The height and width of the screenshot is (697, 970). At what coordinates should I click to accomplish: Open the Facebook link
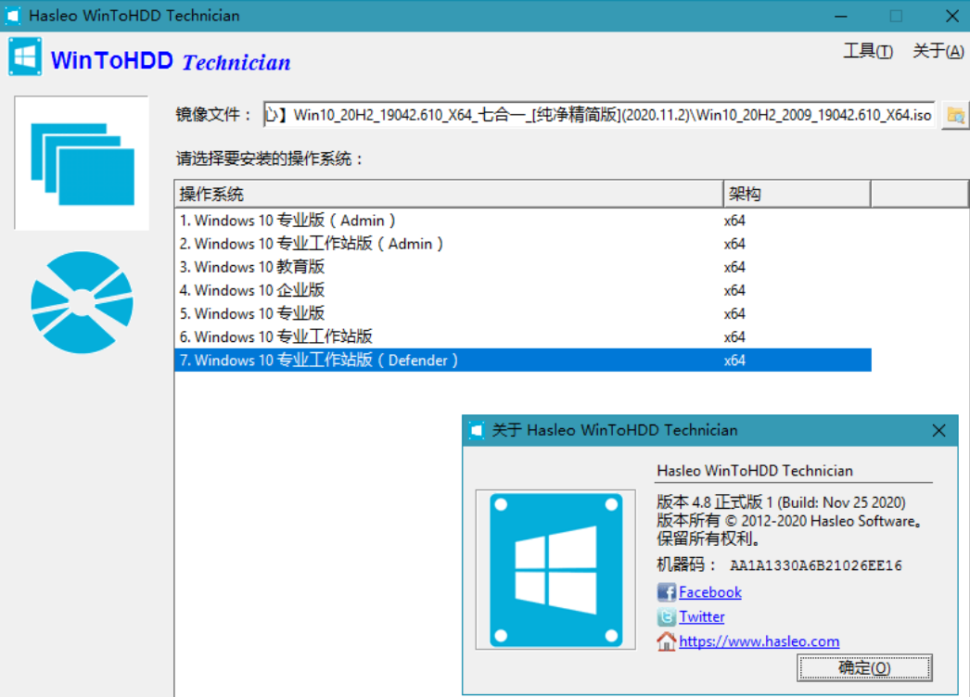point(710,592)
